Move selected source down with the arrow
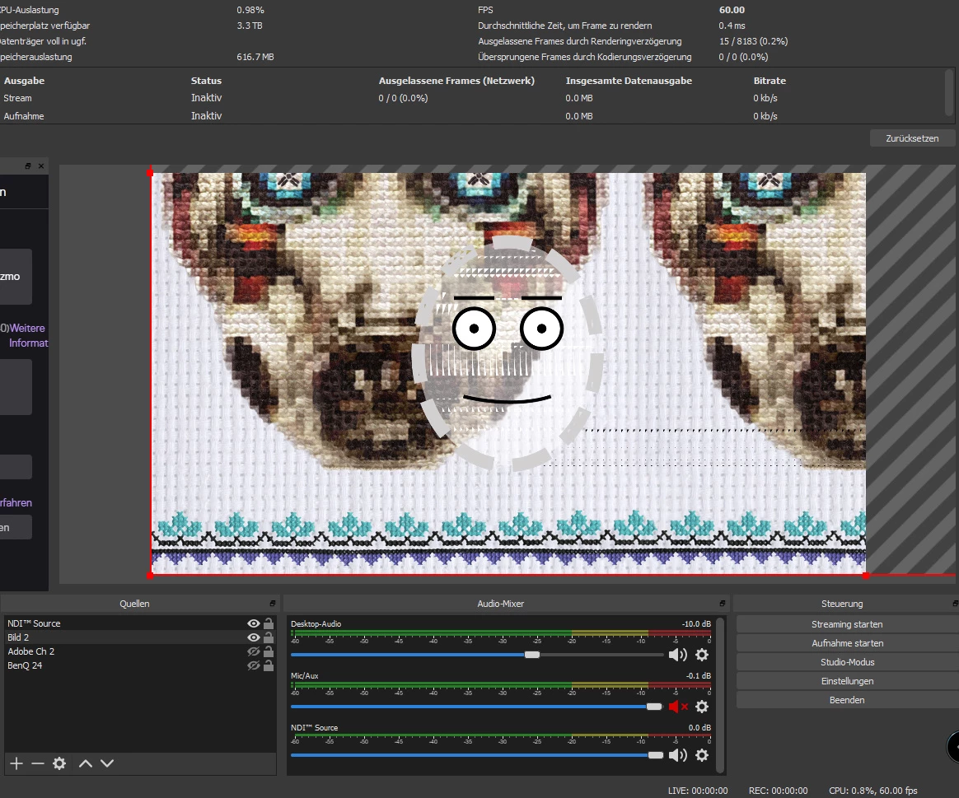959x798 pixels. coord(107,763)
